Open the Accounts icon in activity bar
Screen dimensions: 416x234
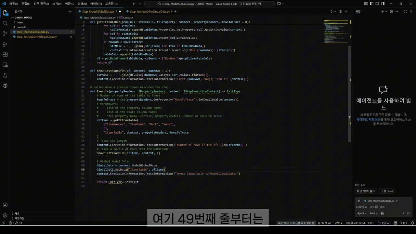coord(5,205)
